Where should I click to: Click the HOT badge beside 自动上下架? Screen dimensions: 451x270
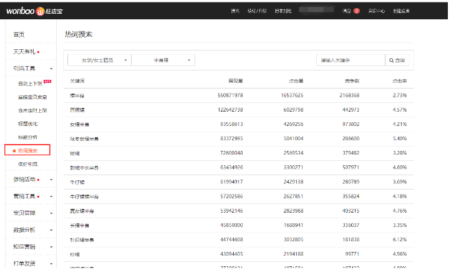click(47, 82)
